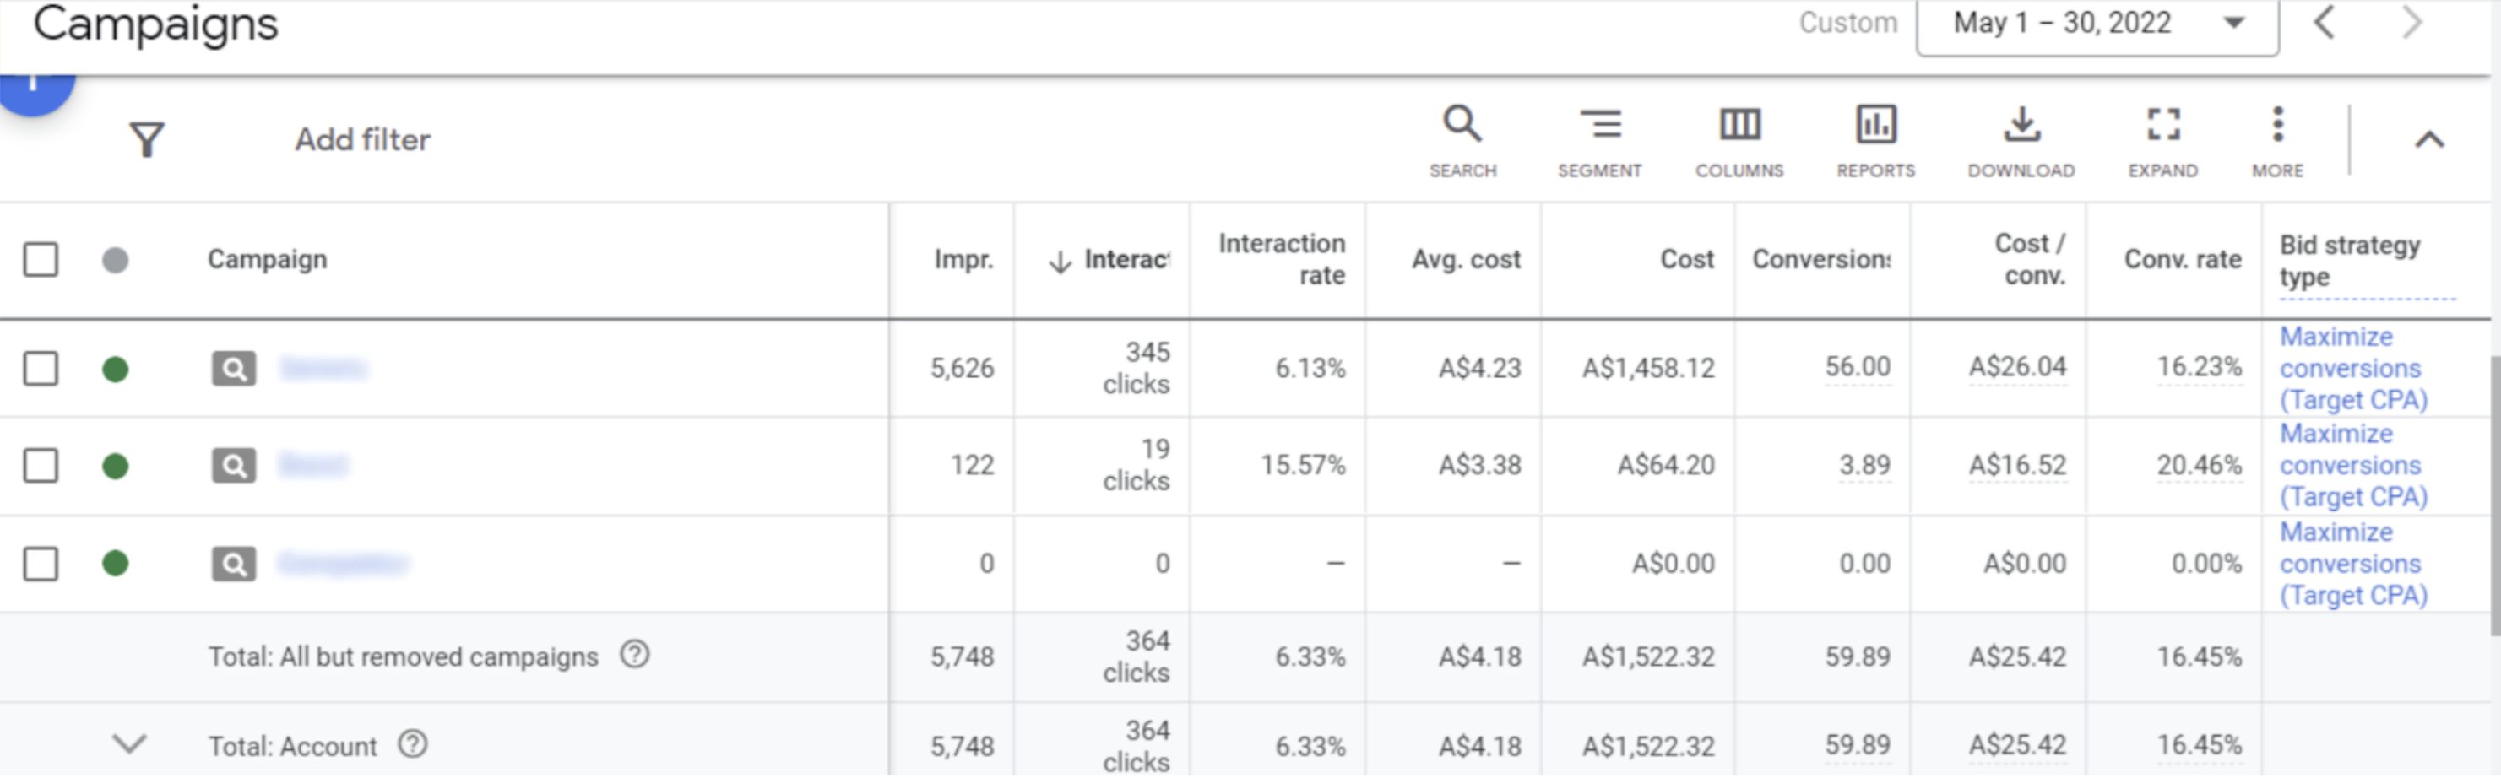Viewport: 2501px width, 778px height.
Task: Click search campaign type icon in A$0.00 row
Action: tap(234, 564)
